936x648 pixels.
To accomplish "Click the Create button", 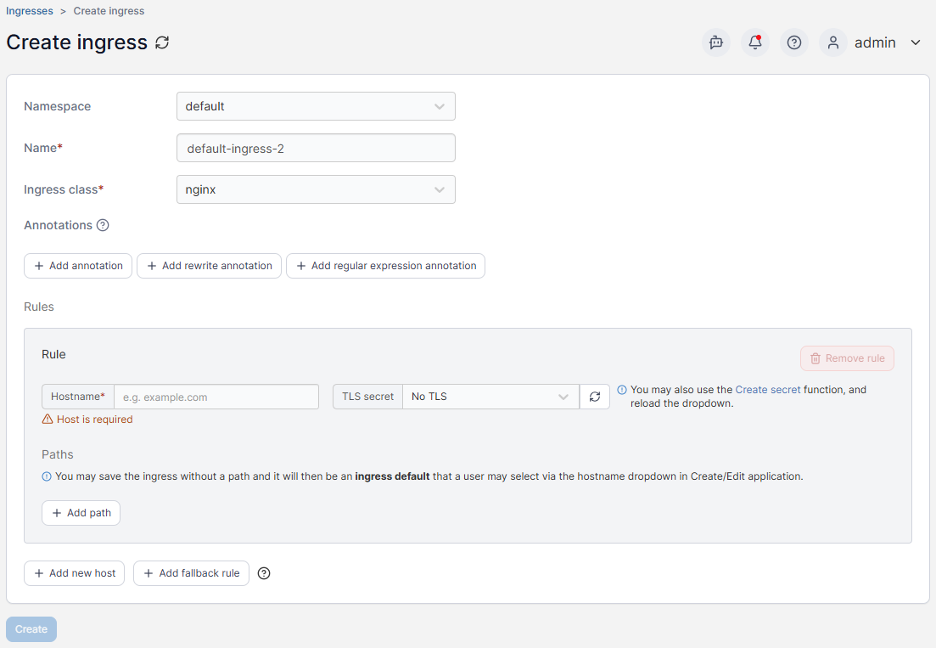I will pos(31,629).
